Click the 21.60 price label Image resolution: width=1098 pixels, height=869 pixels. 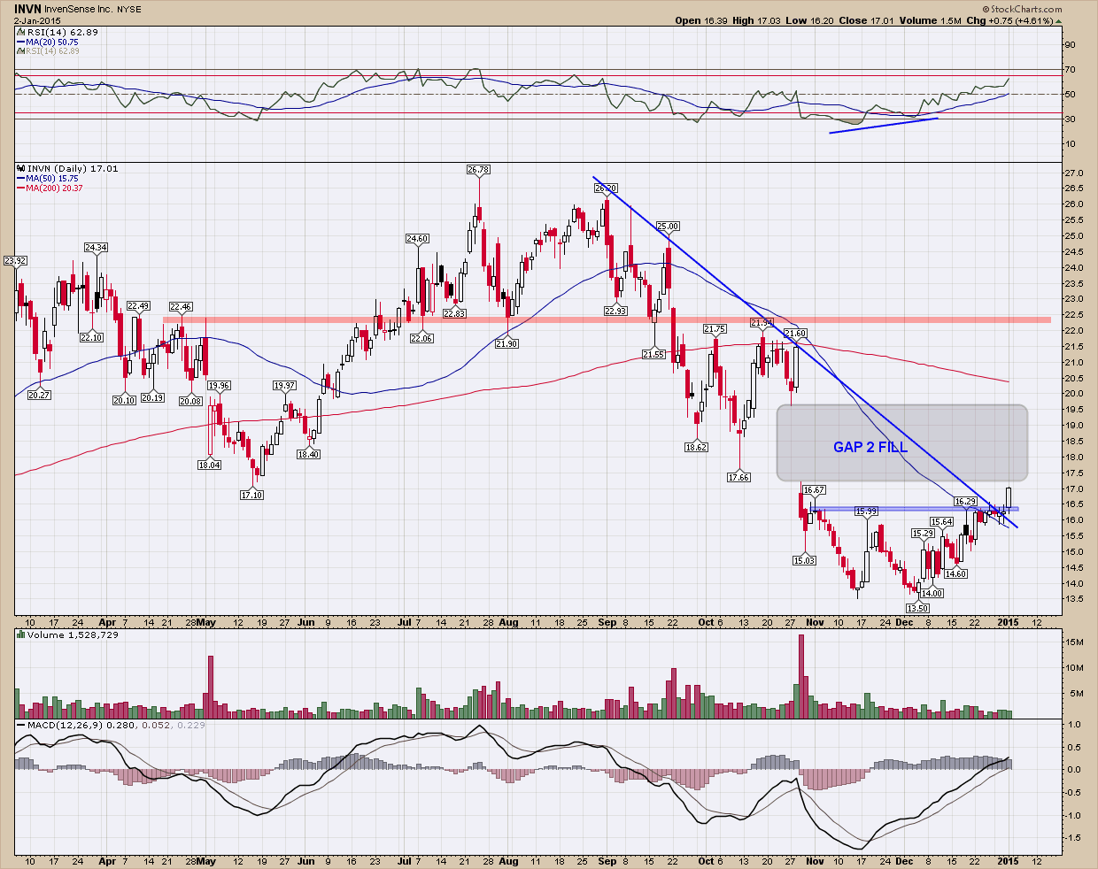tap(795, 334)
